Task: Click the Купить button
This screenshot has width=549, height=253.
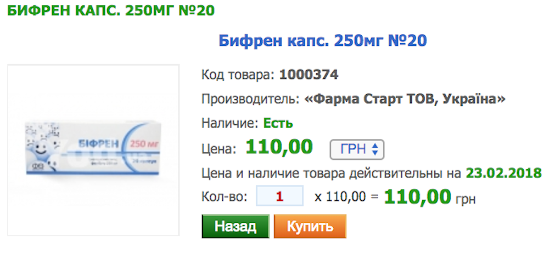Action: (310, 227)
